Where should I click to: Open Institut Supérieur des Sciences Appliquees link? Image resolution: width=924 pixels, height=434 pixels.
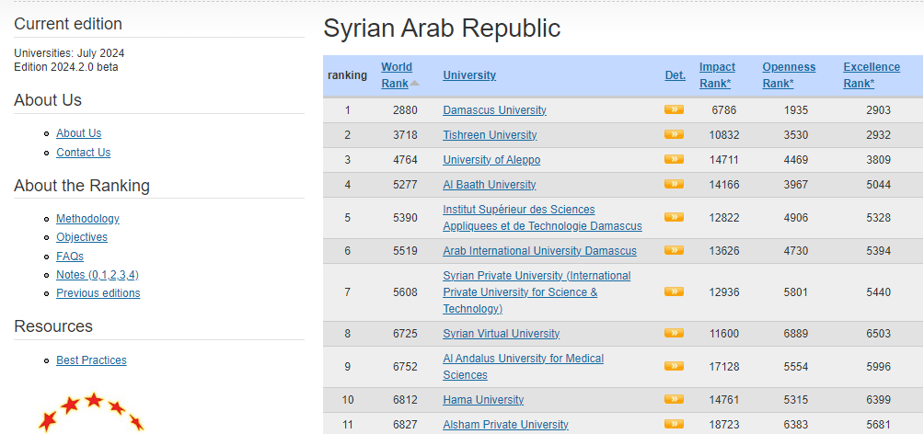[542, 217]
